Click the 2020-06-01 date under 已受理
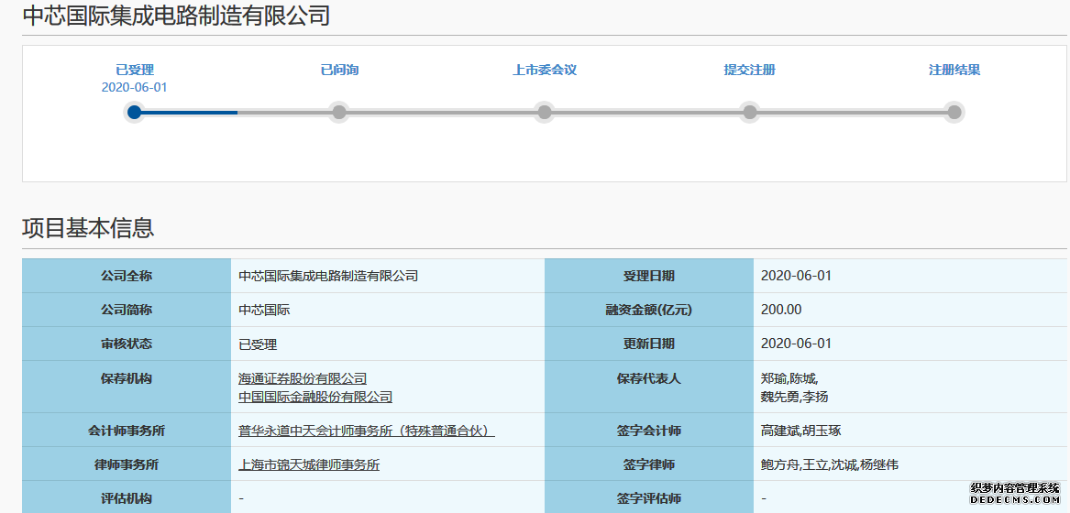The image size is (1070, 513). (135, 87)
